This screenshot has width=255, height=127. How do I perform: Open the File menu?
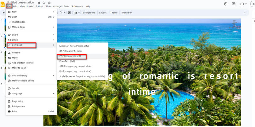point(9,7)
